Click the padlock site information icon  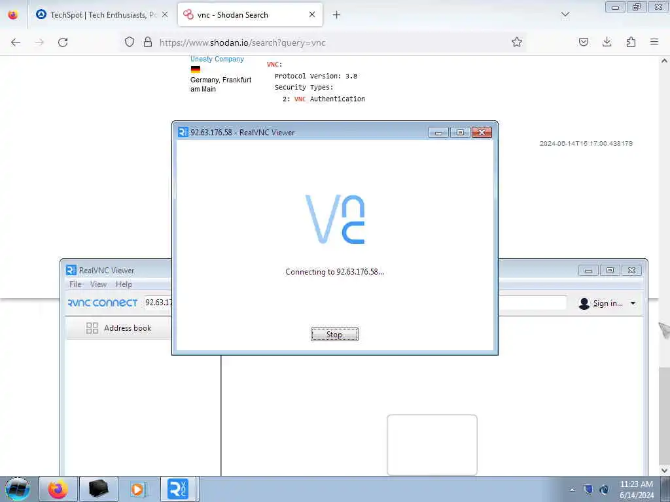(x=148, y=42)
